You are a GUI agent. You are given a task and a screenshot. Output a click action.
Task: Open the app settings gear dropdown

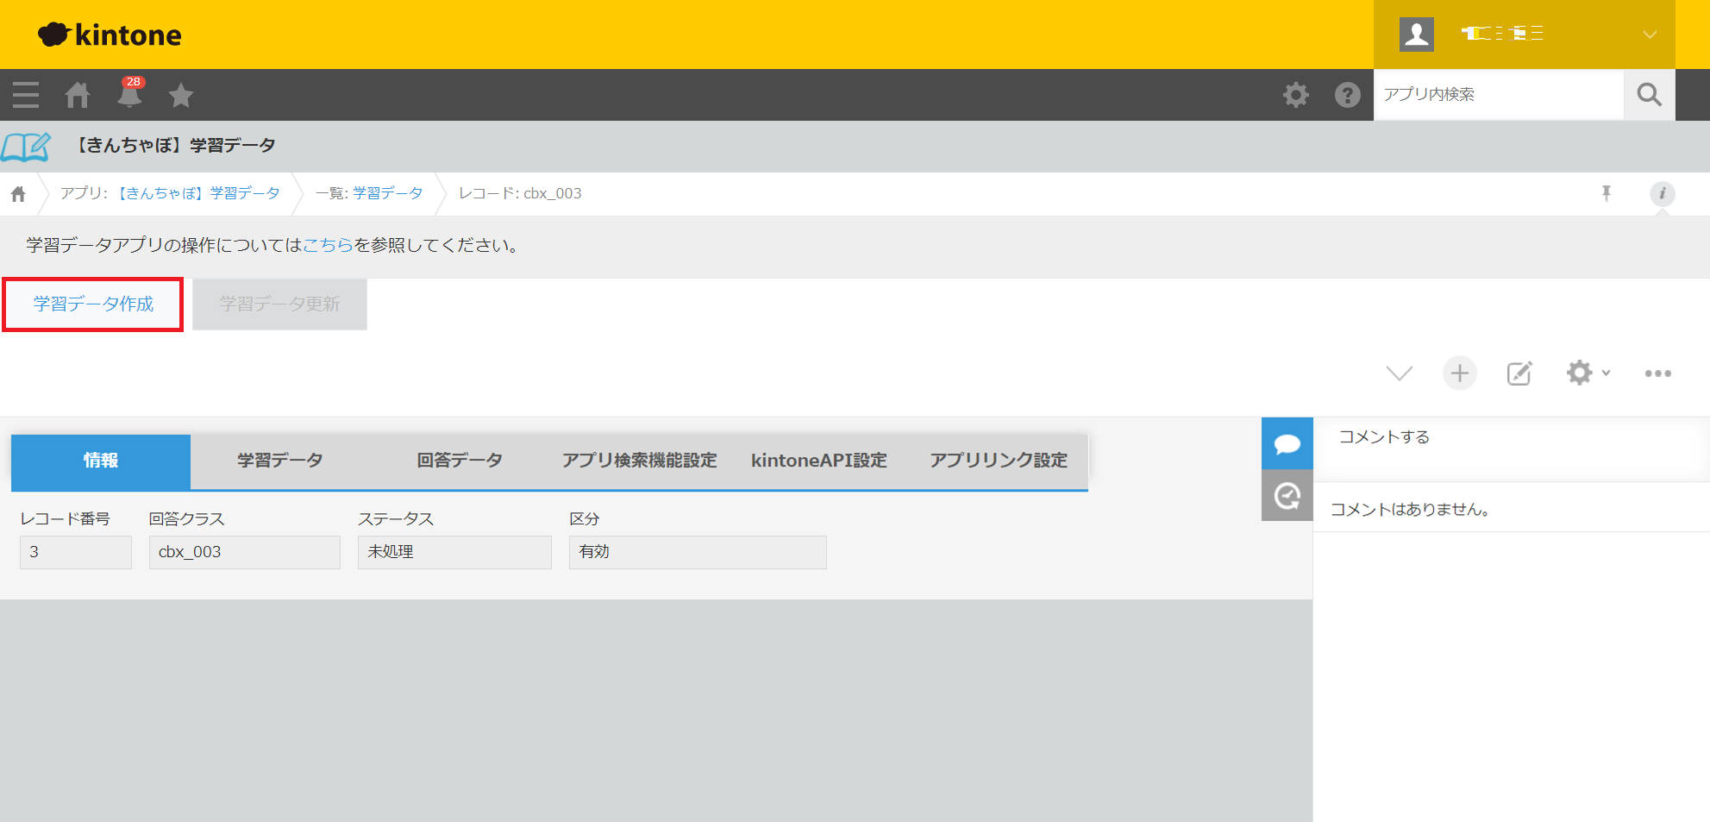point(1587,373)
